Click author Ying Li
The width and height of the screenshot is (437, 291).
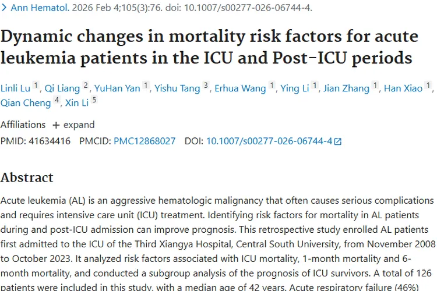click(x=295, y=88)
